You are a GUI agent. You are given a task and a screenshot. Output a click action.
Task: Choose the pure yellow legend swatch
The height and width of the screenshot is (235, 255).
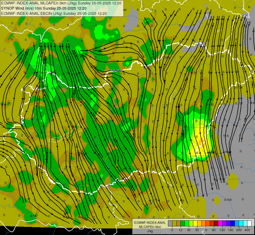[x=195, y=223]
